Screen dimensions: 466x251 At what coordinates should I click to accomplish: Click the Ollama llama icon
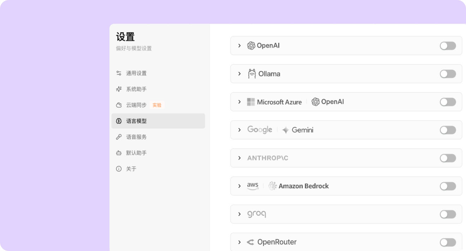coord(251,73)
